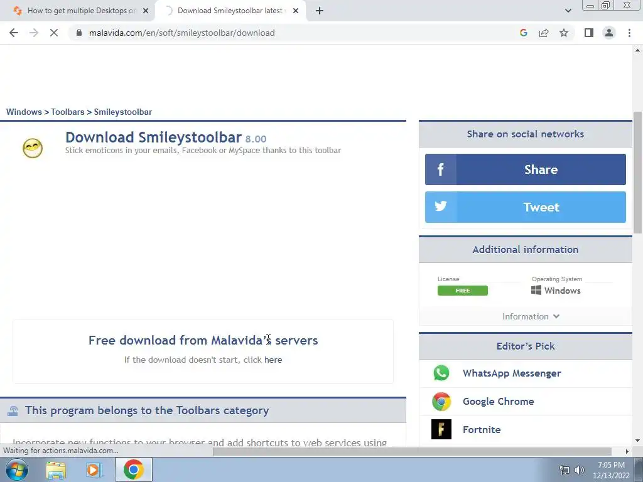
Task: Click the Chrome taskbar icon
Action: (x=133, y=469)
